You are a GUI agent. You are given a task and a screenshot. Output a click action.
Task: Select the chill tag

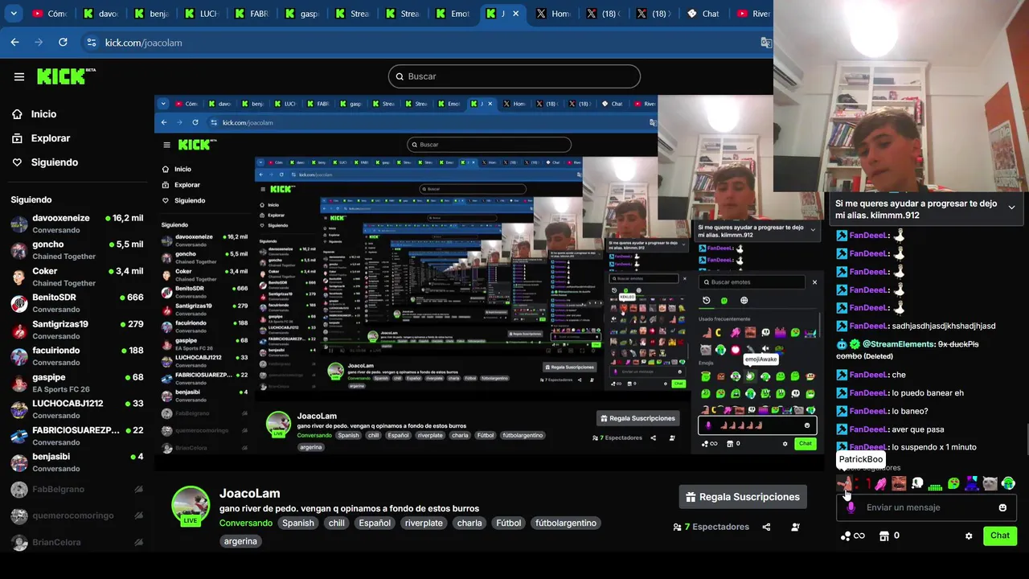(x=336, y=523)
